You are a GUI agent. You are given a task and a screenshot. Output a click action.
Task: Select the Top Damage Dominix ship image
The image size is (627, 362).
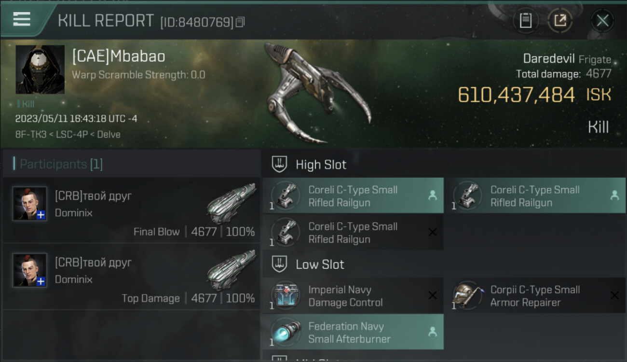coord(232,270)
